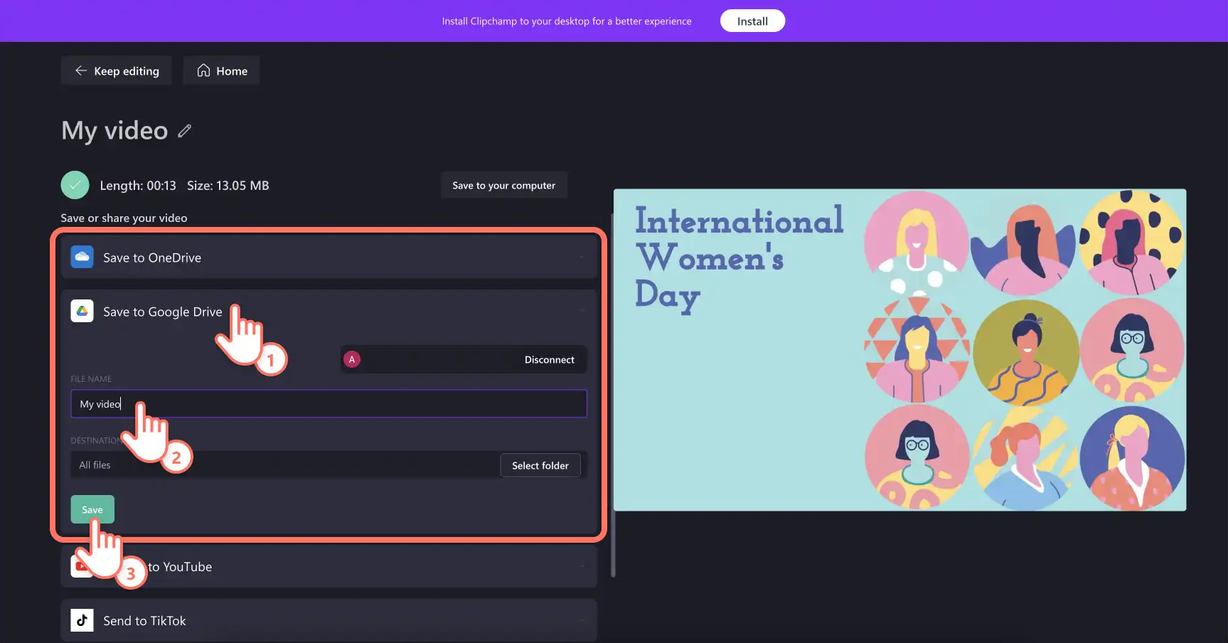Screen dimensions: 1228x643
Task: Click the OneDrive cloud icon
Action: pos(82,257)
